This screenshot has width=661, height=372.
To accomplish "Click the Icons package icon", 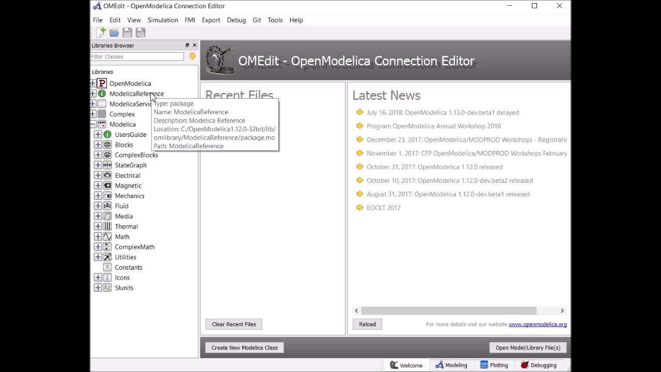I will [107, 277].
